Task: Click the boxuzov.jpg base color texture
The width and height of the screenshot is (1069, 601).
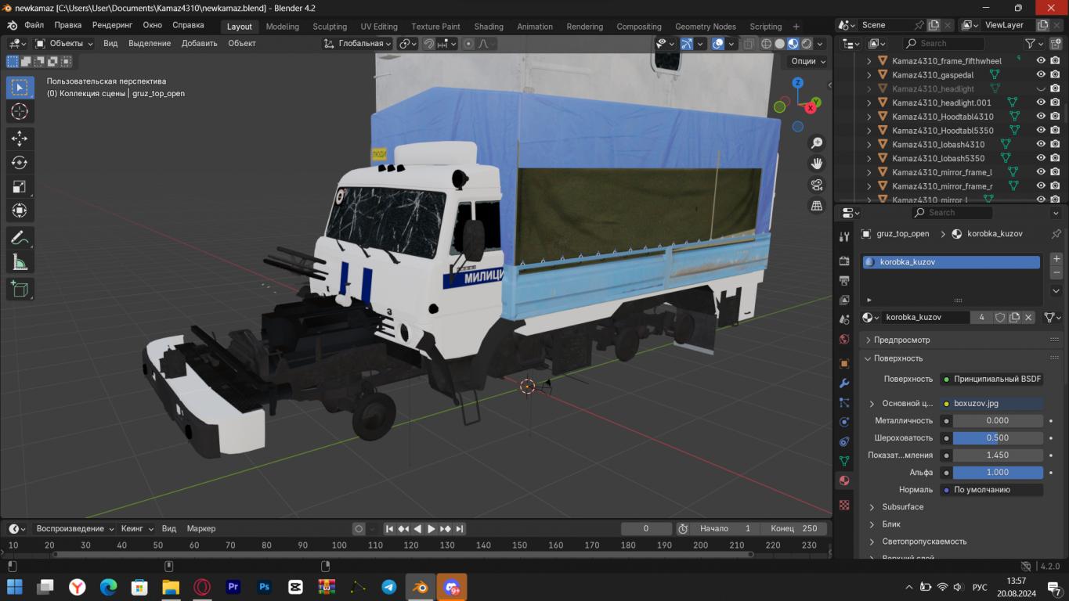Action: (993, 404)
